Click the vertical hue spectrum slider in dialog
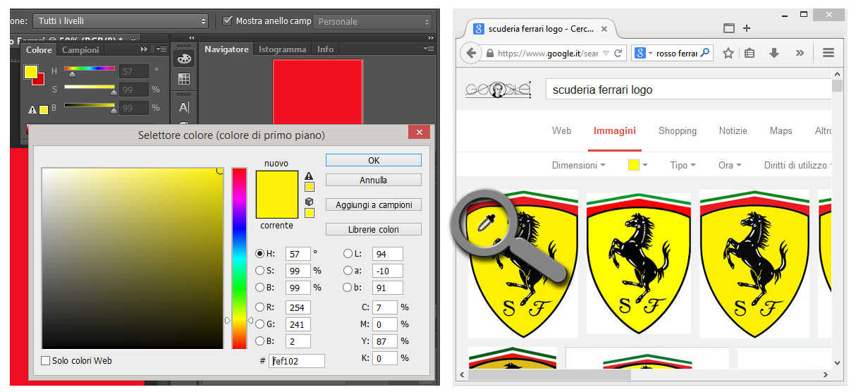The image size is (856, 392). [x=240, y=258]
